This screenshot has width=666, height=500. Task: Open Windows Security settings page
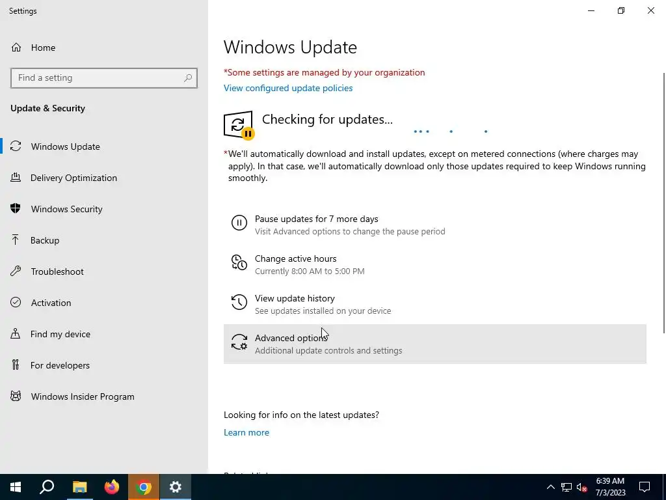tap(104, 209)
